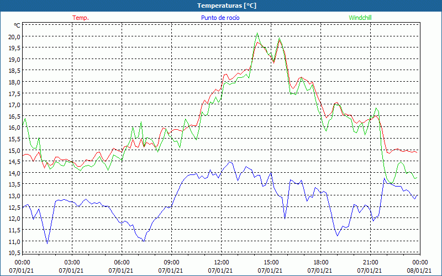The height and width of the screenshot is (276, 442).
Task: Select the blue 'Punto de rocío' legend label
Action: pyautogui.click(x=220, y=18)
